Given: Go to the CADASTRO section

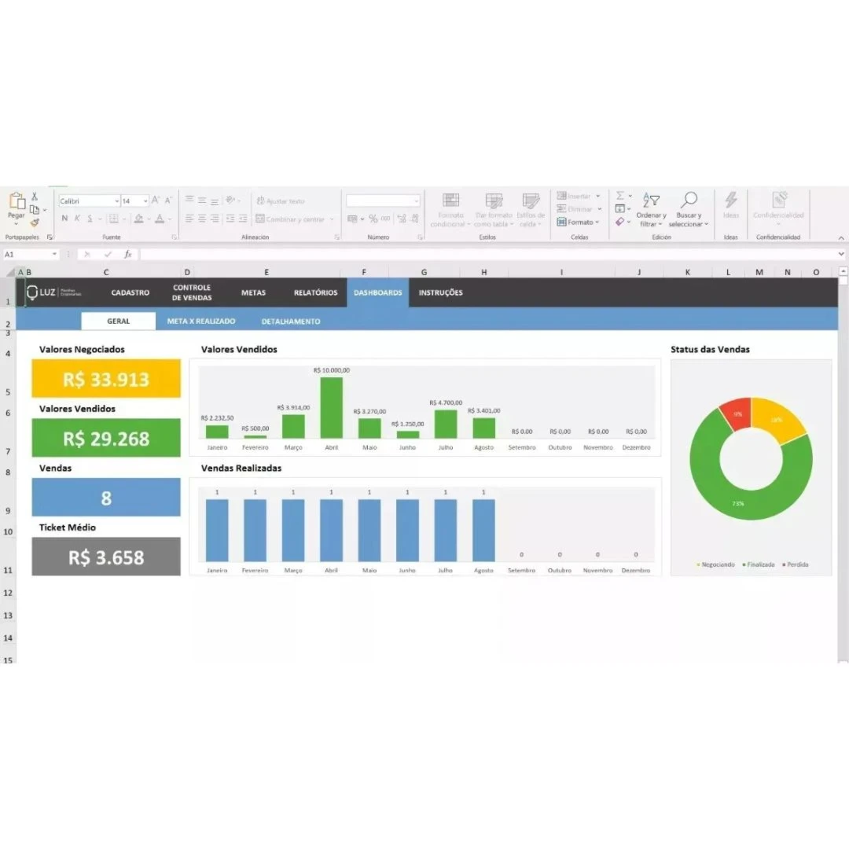Looking at the screenshot, I should [x=130, y=292].
